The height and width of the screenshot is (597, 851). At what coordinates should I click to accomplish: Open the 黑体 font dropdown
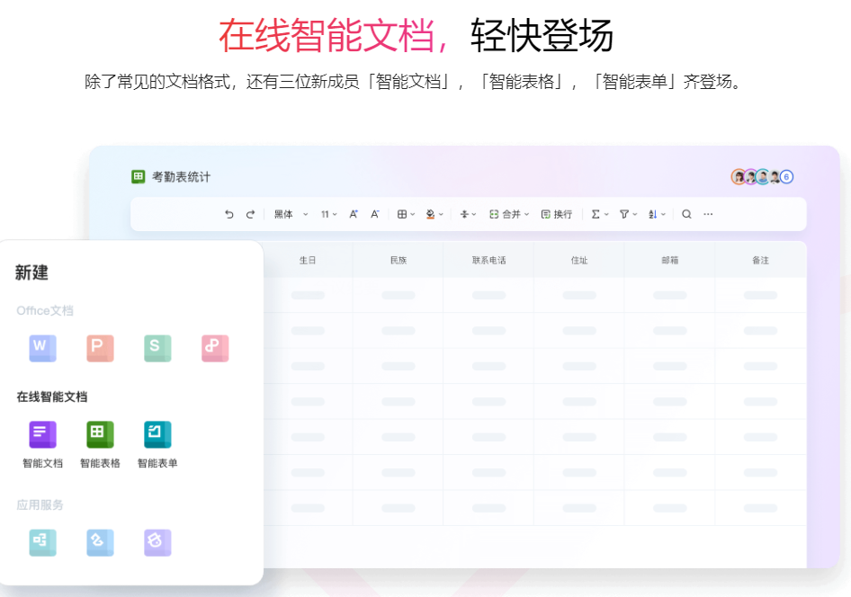(x=291, y=214)
